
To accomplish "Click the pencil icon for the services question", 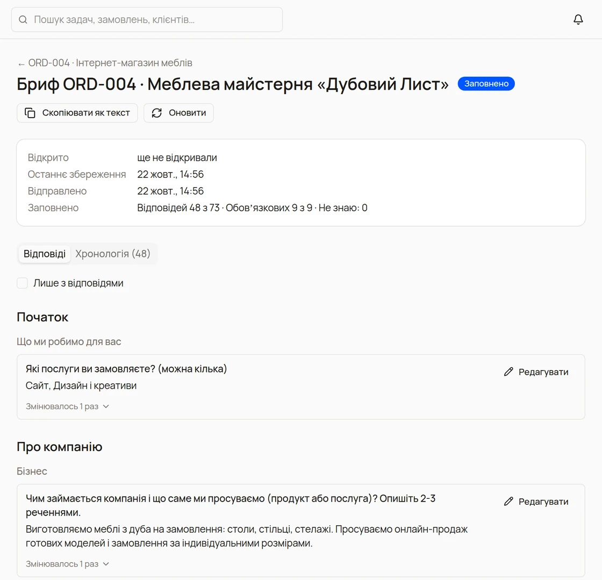I will pos(508,372).
